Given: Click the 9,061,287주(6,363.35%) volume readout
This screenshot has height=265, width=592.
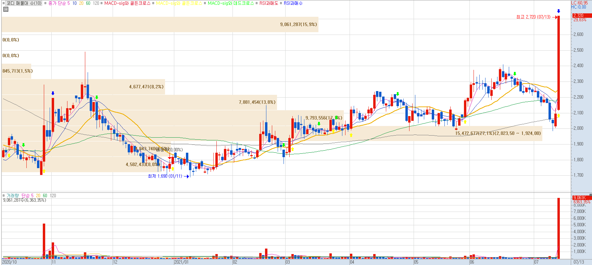Looking at the screenshot, I should tap(25, 200).
